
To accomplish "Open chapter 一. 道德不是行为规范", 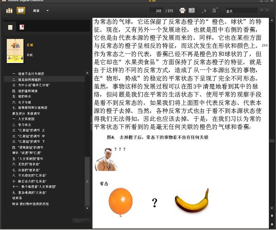I will pos(28,74).
